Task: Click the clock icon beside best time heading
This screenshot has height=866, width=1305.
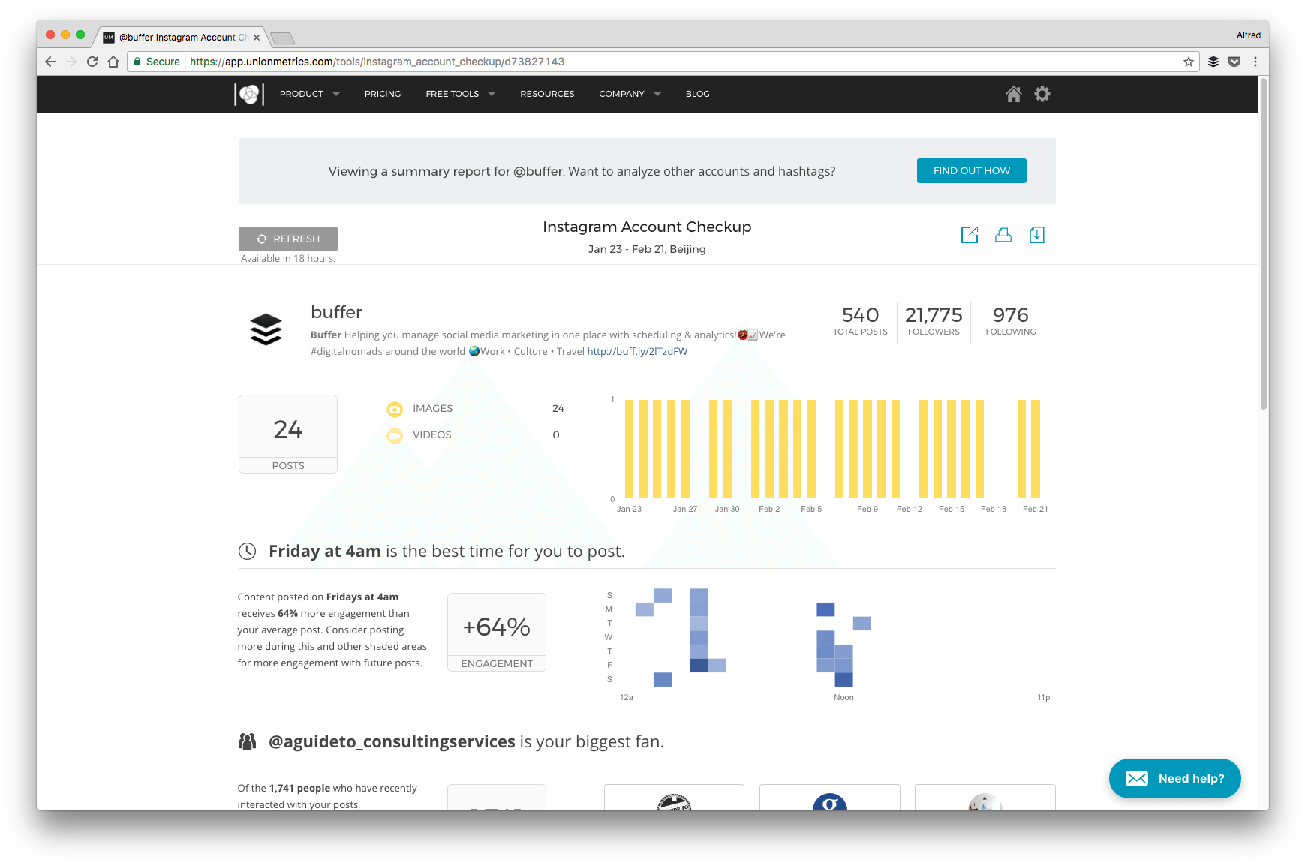Action: coord(247,551)
